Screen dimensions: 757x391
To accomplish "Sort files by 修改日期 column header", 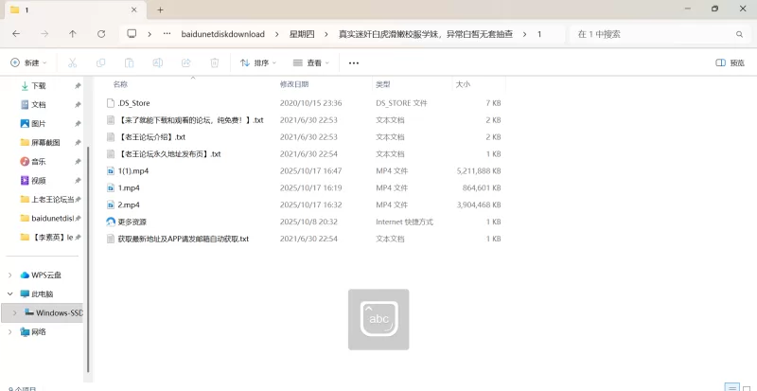I will tap(297, 84).
